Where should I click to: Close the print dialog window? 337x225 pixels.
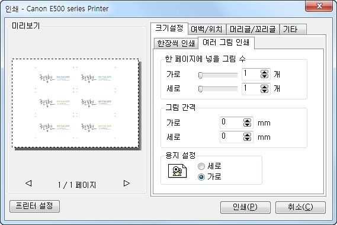(319, 6)
